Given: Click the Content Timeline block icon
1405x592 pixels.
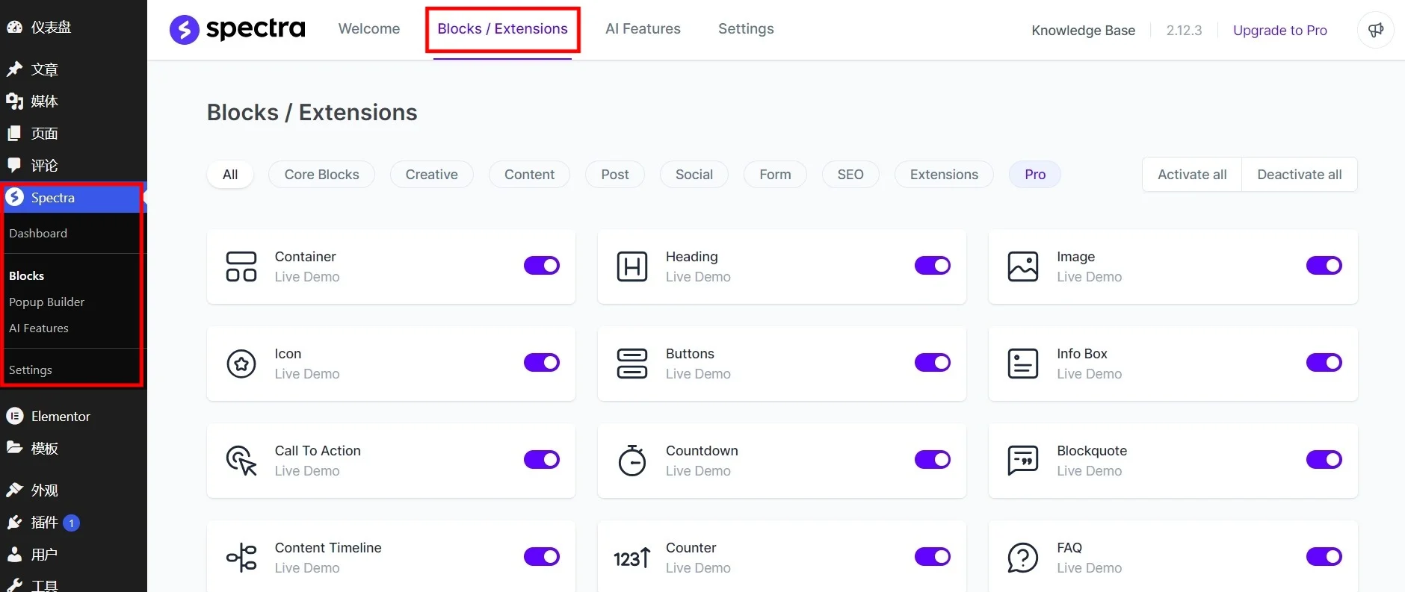Looking at the screenshot, I should (241, 558).
